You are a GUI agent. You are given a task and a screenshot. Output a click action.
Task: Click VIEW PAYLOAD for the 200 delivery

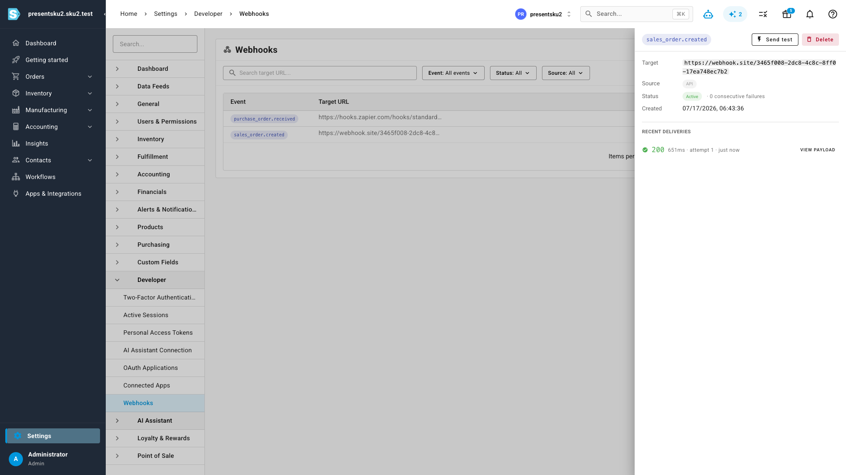[817, 150]
